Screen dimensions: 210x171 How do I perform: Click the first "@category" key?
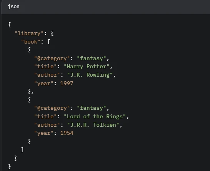point(52,58)
